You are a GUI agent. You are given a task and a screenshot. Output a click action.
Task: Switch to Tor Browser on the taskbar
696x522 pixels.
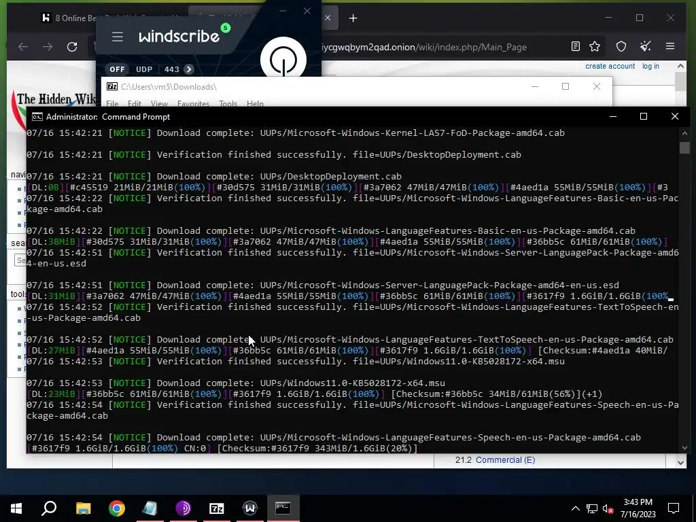[184, 508]
